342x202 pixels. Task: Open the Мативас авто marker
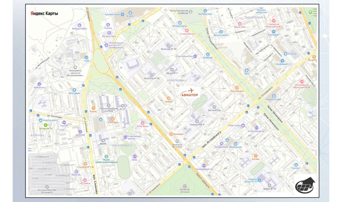(x=109, y=33)
